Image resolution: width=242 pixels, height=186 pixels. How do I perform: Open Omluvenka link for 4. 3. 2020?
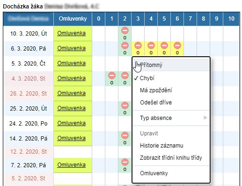tap(72, 78)
